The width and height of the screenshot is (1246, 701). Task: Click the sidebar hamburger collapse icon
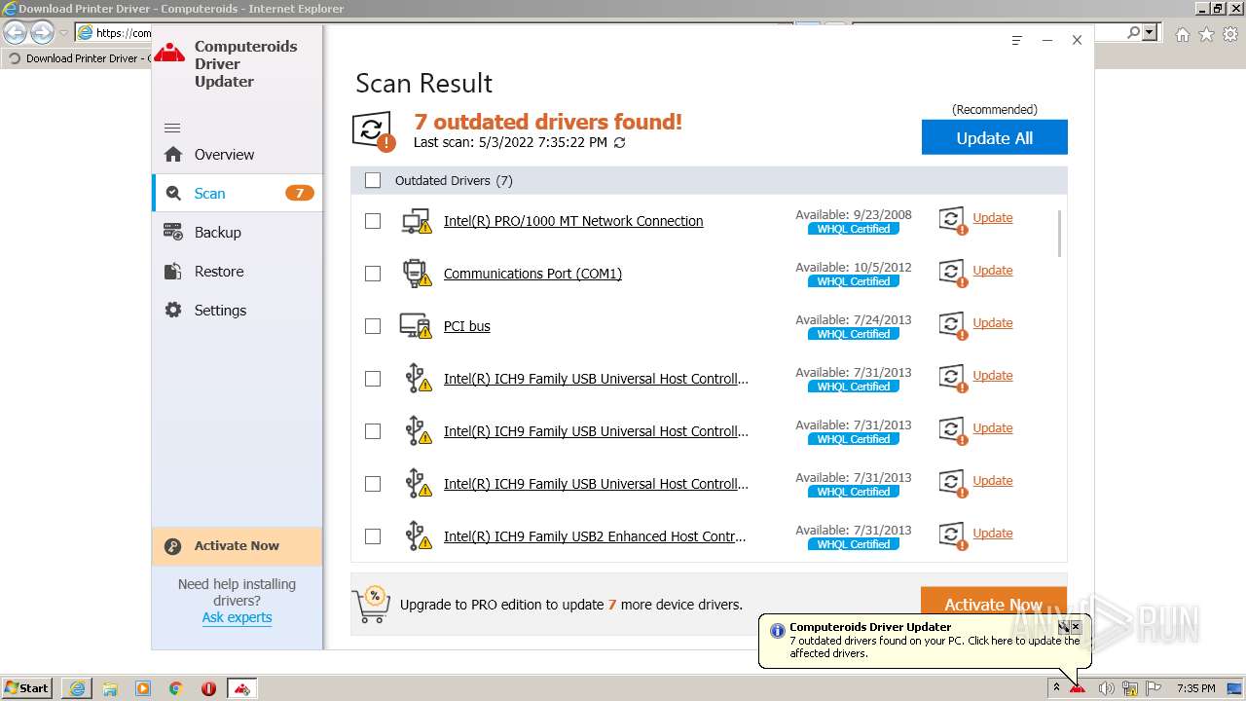coord(172,128)
